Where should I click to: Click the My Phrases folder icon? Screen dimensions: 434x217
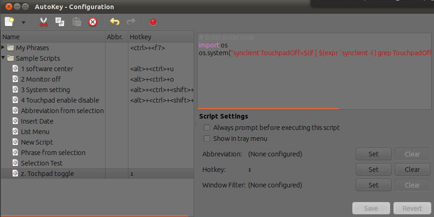tap(11, 48)
